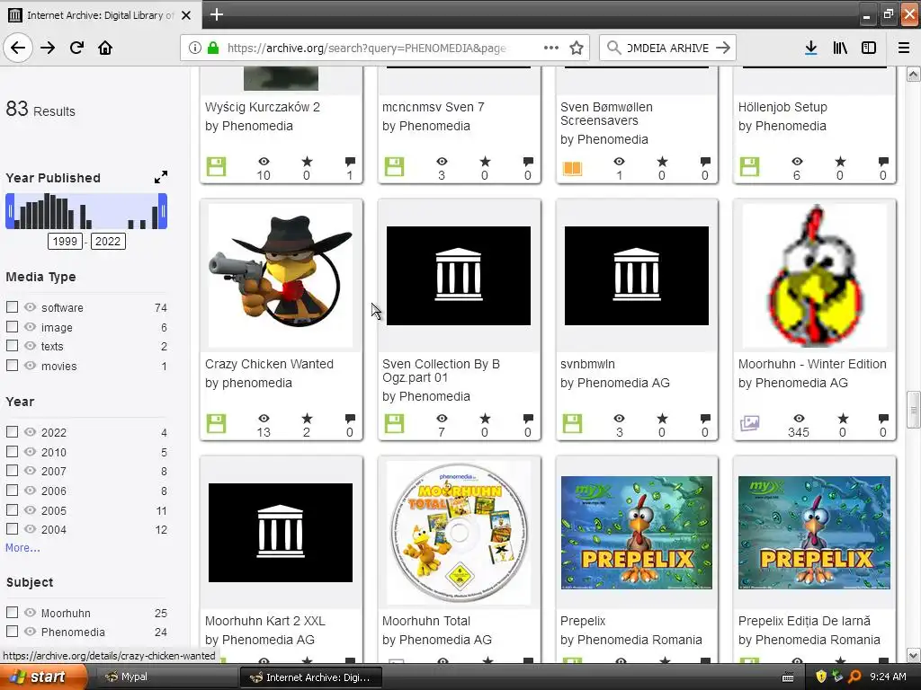Open the Prepelix Ediția De Iarnă link

pos(804,621)
